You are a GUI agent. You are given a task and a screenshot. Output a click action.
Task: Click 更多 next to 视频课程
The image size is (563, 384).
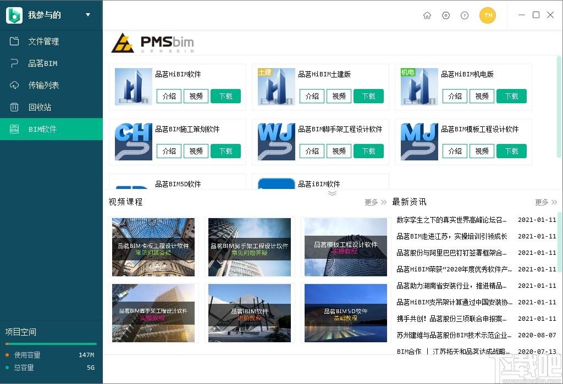coord(376,202)
